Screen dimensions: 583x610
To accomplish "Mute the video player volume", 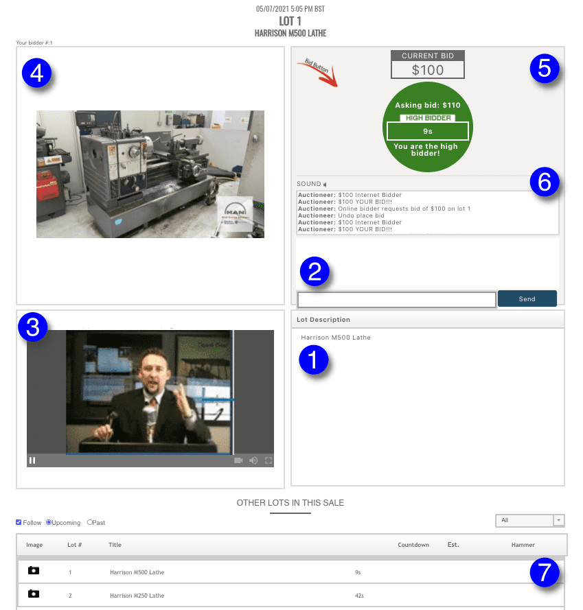I will click(x=253, y=460).
